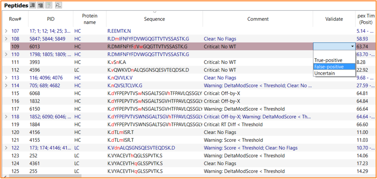Image resolution: width=377 pixels, height=179 pixels.
Task: Click apex time value 11.00
Action: pyautogui.click(x=362, y=132)
